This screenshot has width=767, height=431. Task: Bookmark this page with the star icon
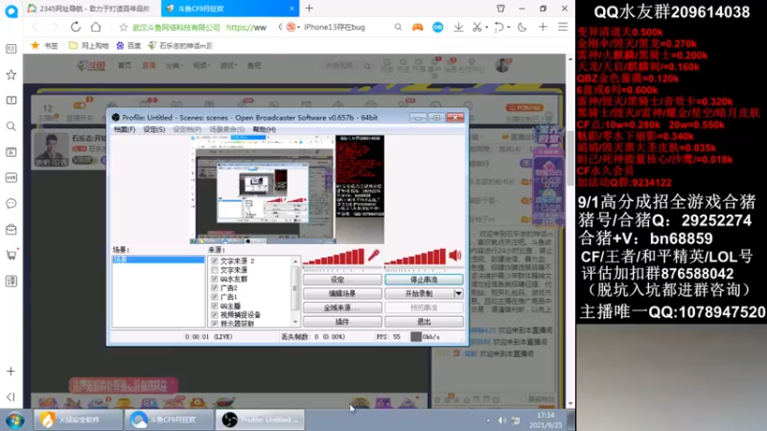(124, 28)
